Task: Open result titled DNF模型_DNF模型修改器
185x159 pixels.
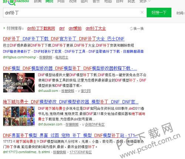Action: [x=70, y=68]
